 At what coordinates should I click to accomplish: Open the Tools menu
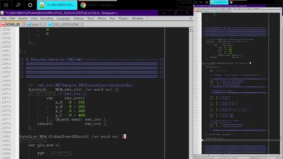click(91, 19)
